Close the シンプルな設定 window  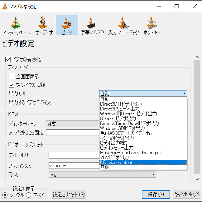point(194,6)
